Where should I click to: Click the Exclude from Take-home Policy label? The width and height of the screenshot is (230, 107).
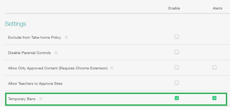coord(35,38)
